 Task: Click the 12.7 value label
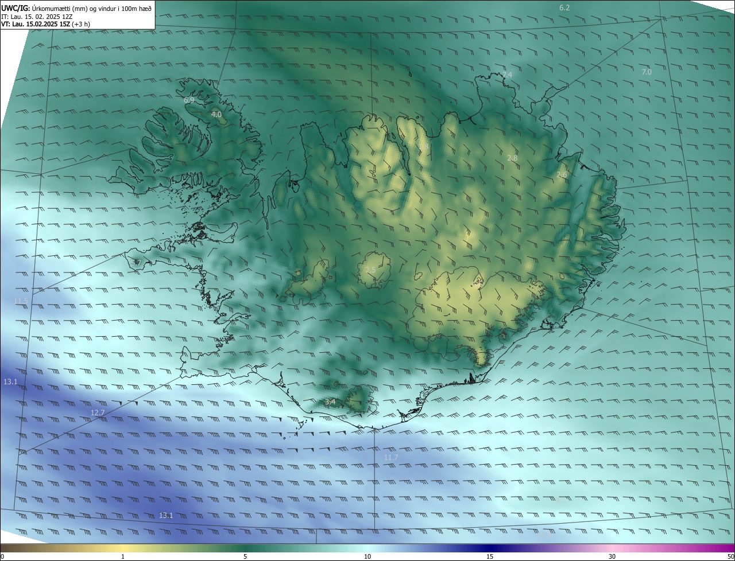[x=98, y=412]
